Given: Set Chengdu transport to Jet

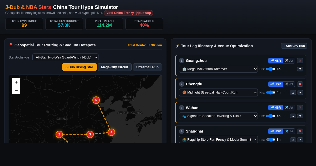Looking at the screenshot, I should point(289,84).
